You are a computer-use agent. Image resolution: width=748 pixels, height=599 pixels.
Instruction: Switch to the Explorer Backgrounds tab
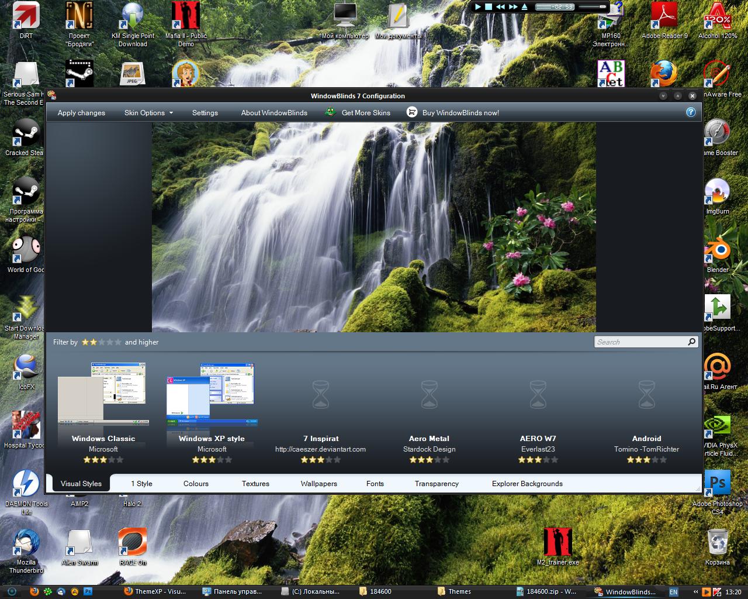click(x=527, y=483)
